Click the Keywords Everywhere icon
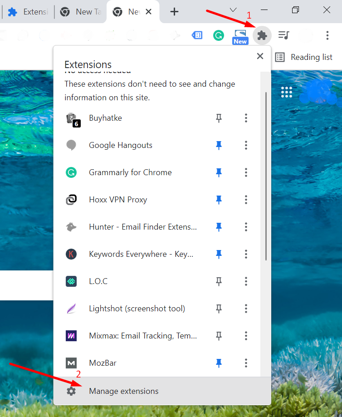 pyautogui.click(x=71, y=254)
